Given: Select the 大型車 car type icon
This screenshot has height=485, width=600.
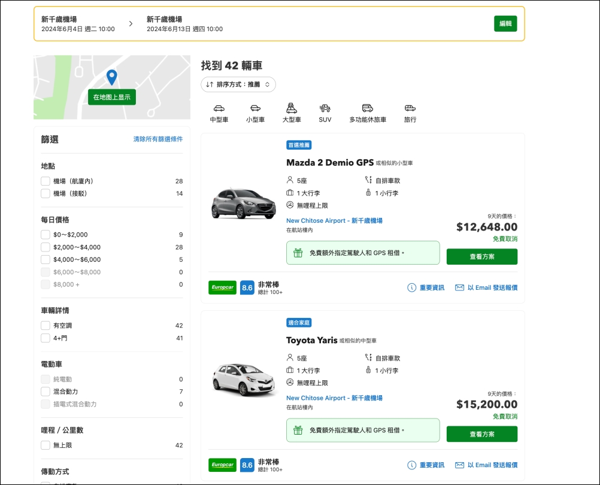Looking at the screenshot, I should click(x=292, y=108).
